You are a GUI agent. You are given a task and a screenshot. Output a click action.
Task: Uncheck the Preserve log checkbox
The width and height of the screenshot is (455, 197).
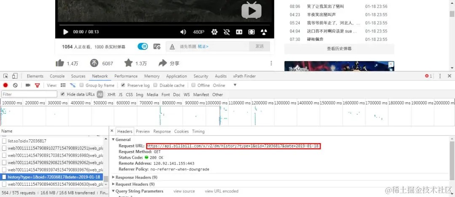tap(123, 85)
